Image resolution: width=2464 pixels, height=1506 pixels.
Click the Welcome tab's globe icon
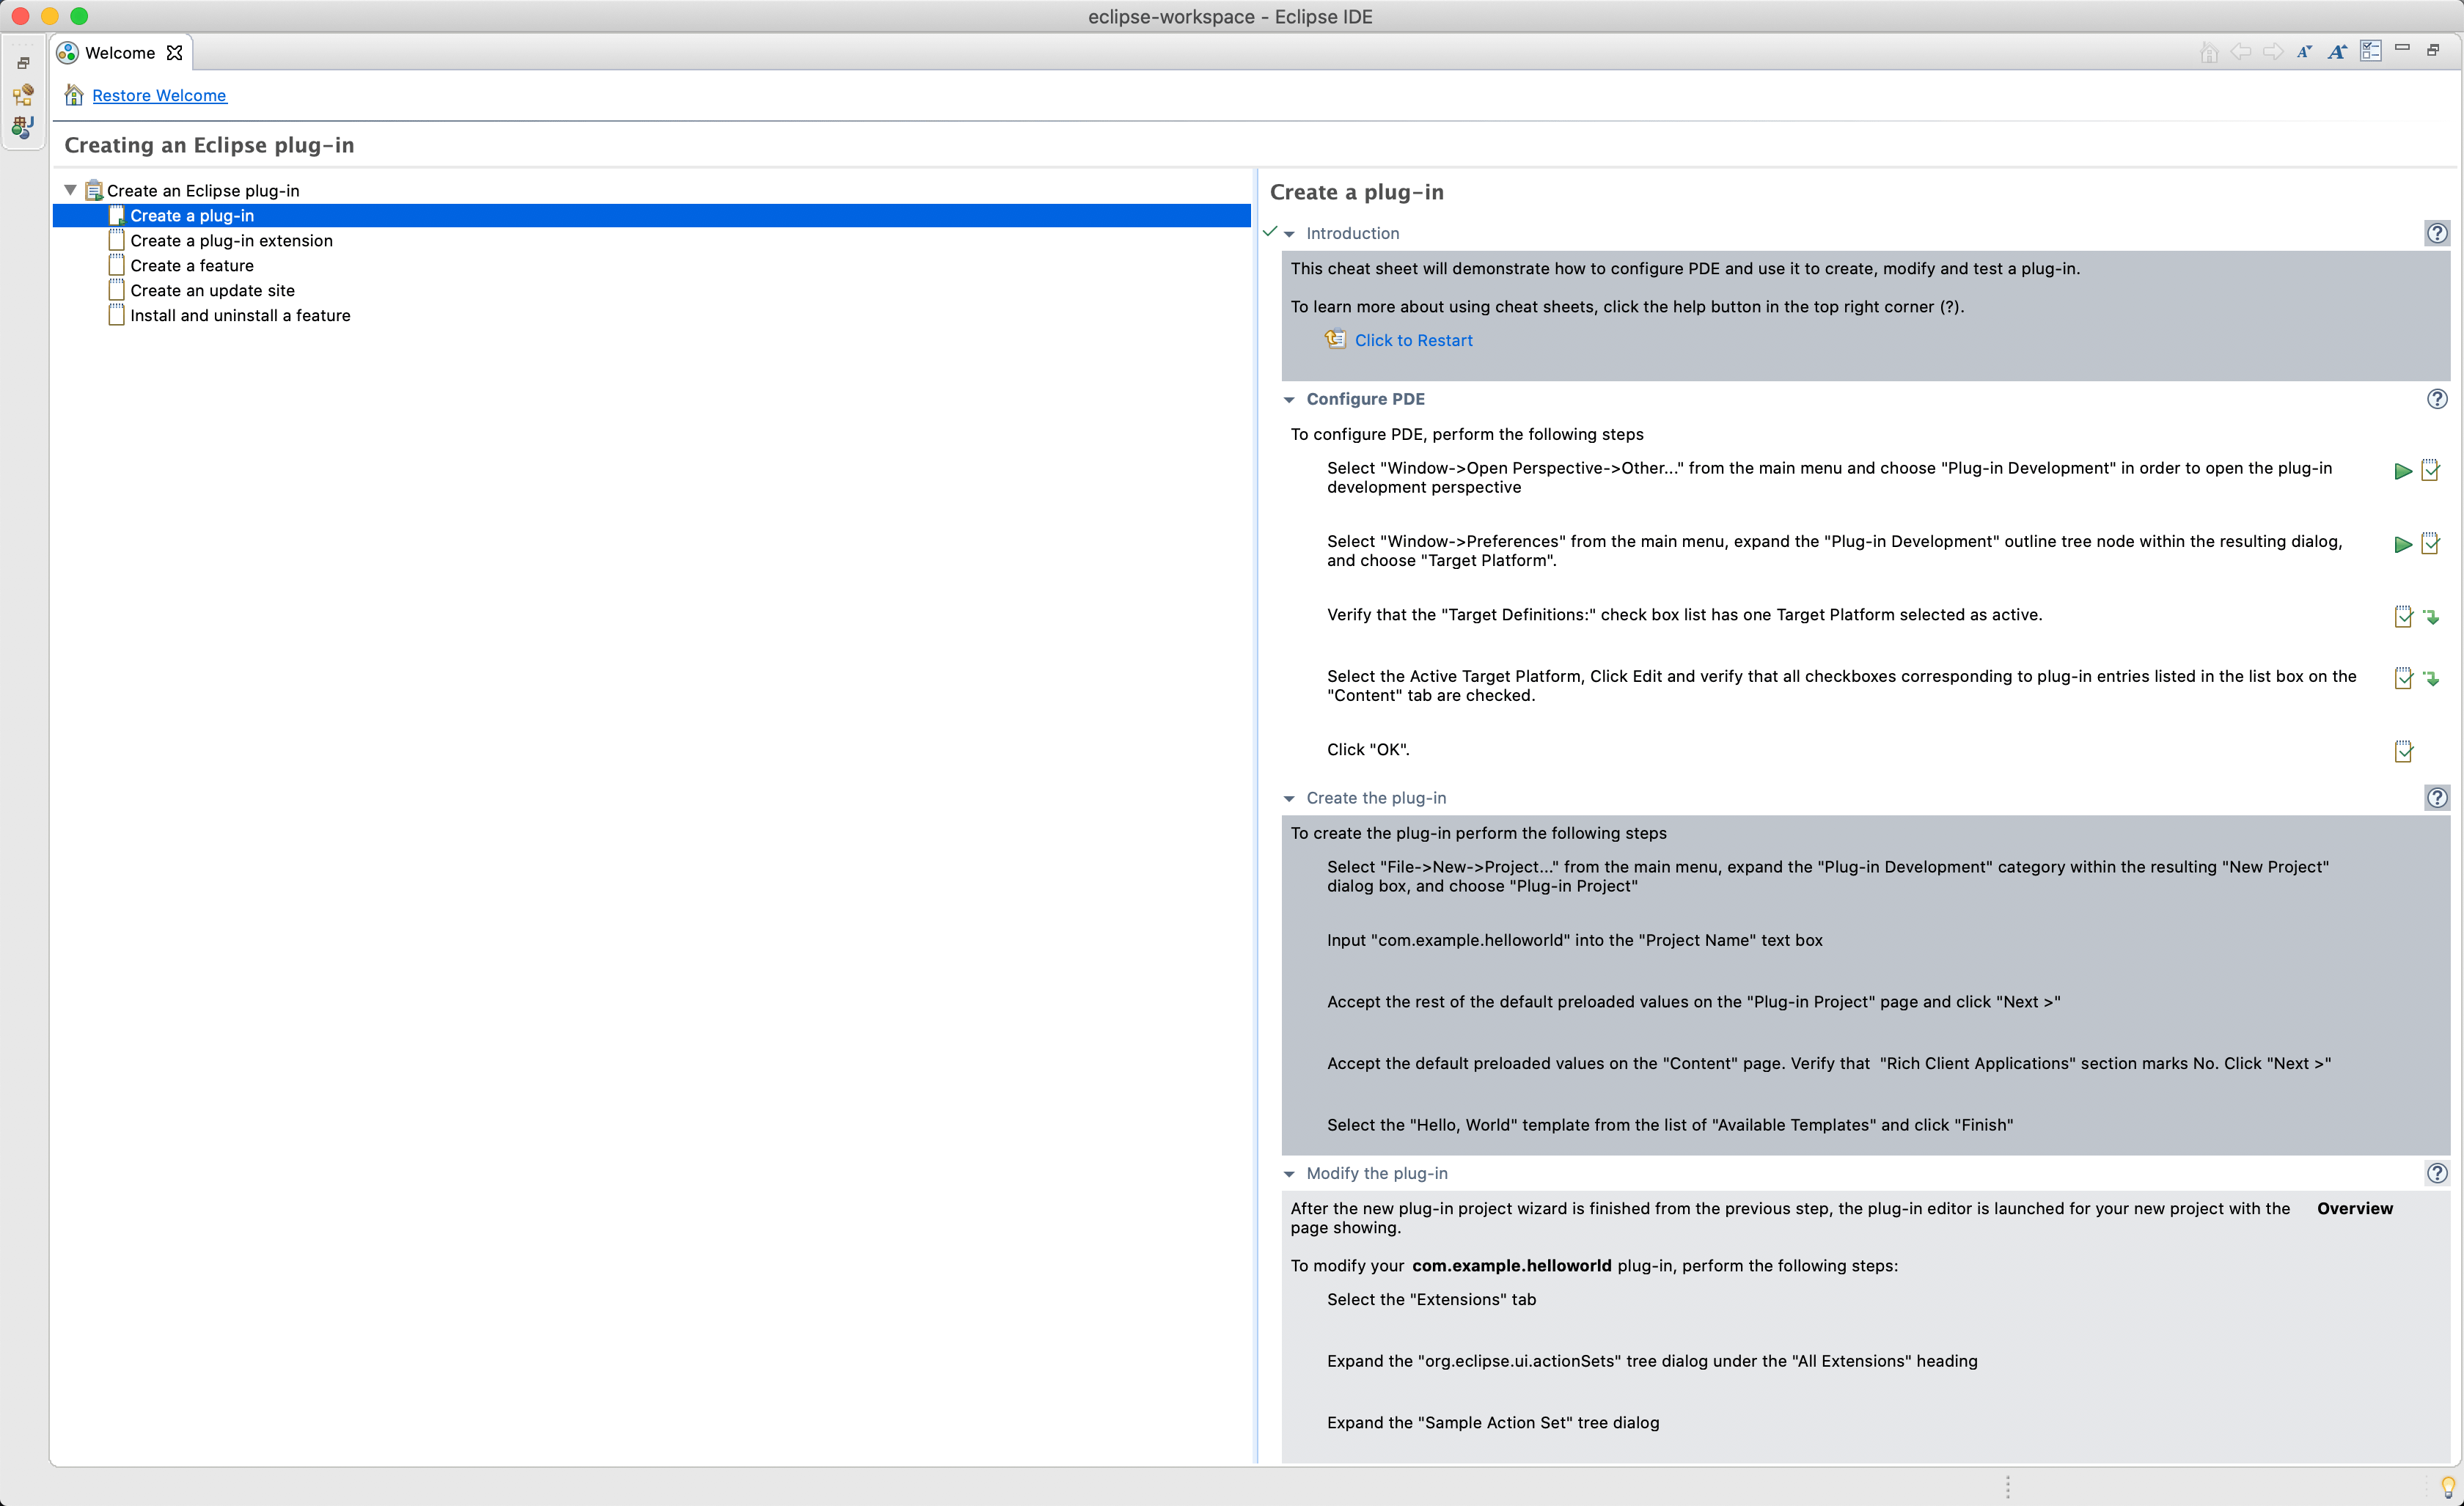pos(67,52)
